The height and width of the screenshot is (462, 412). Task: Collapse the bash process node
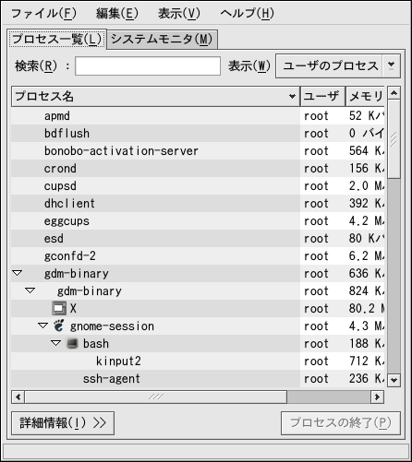coord(55,343)
